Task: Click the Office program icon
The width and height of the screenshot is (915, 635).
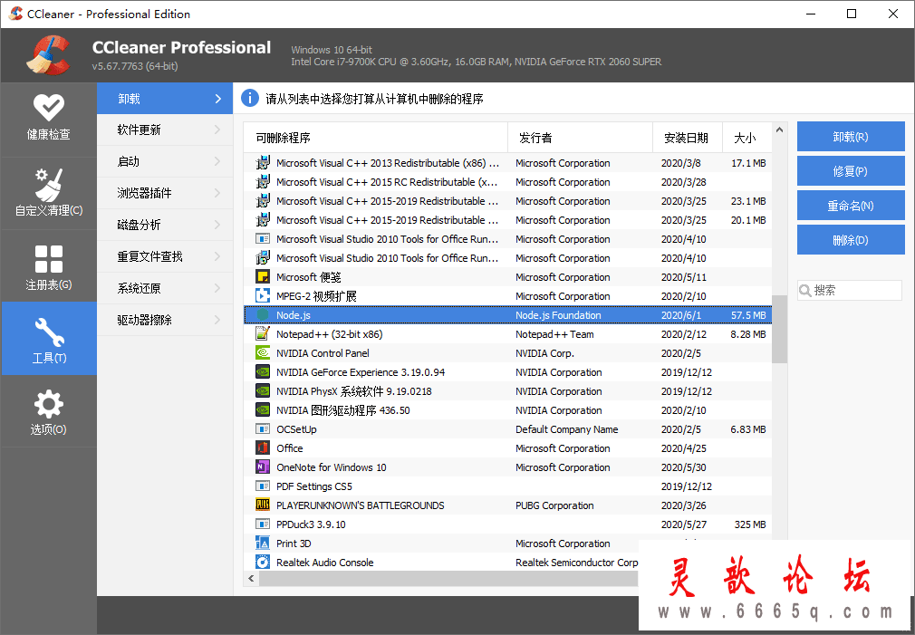Action: 263,448
